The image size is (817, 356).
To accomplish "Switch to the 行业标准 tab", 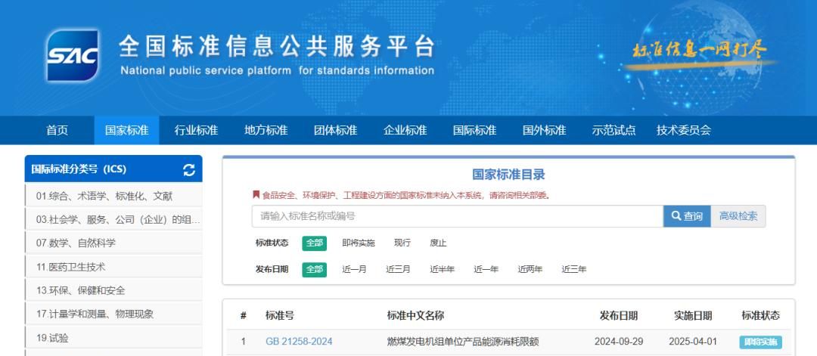I will point(196,130).
